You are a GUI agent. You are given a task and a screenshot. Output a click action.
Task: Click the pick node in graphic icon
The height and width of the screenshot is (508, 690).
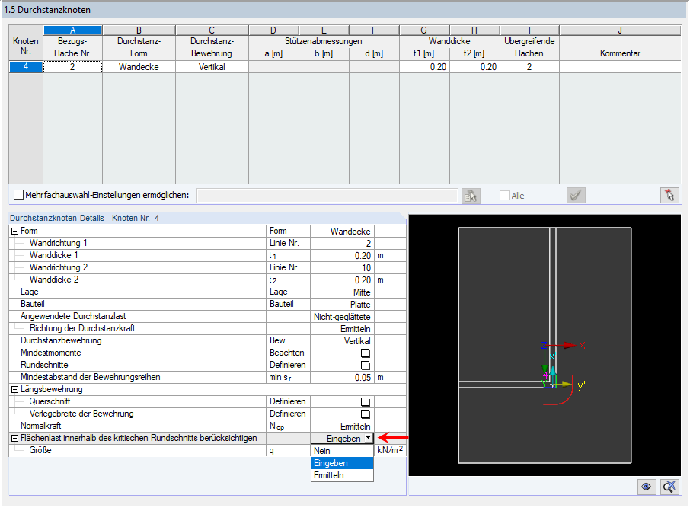coord(669,196)
